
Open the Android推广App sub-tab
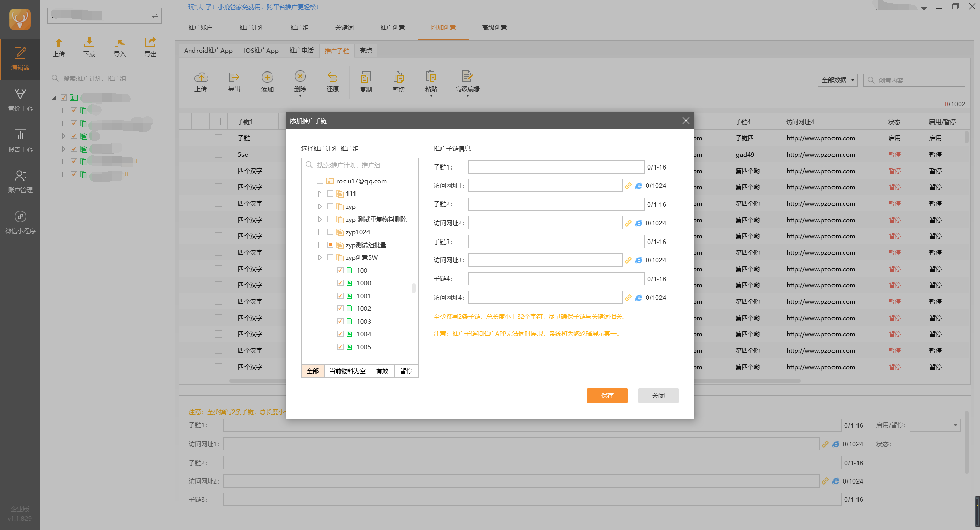click(x=208, y=51)
